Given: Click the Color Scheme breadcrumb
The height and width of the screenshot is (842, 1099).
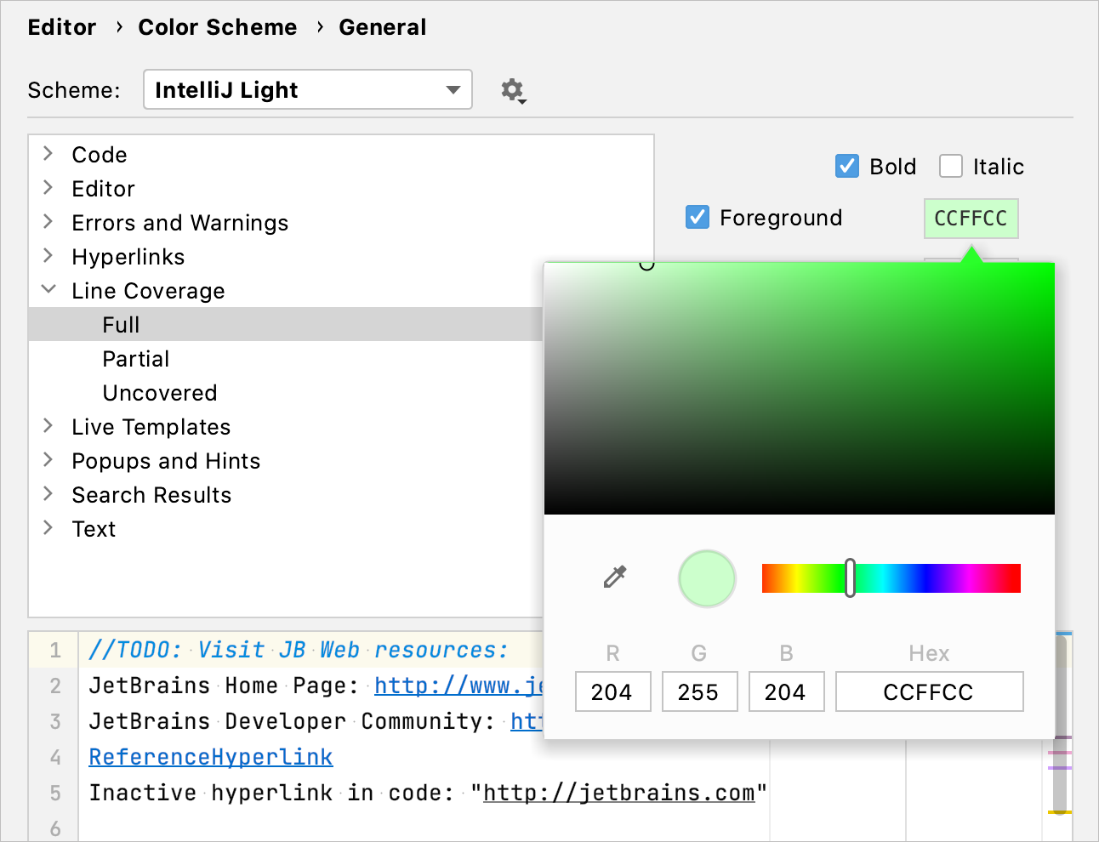Looking at the screenshot, I should click(x=218, y=26).
